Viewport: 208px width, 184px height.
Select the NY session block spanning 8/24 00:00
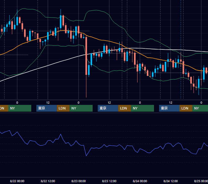[x=143, y=108]
